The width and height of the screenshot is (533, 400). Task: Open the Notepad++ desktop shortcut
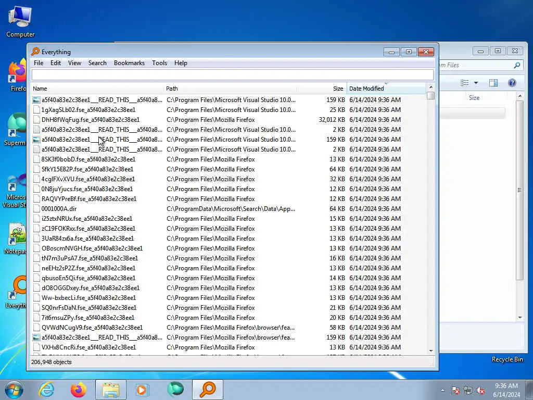click(16, 238)
